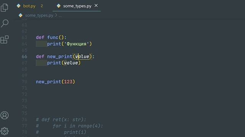The height and width of the screenshot is (137, 245).
Task: Click the problems count 2 on bot.py tab
Action: point(42,6)
